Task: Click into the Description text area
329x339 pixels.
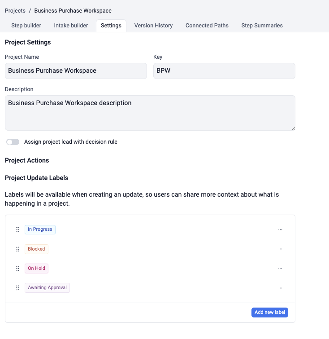Action: 150,113
